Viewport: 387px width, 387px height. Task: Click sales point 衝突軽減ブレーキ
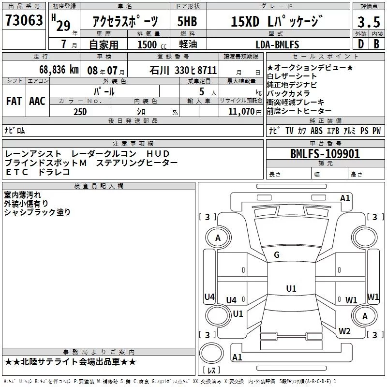click(x=296, y=102)
